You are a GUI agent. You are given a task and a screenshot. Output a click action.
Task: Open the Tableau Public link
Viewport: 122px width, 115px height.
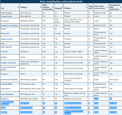tap(7, 39)
